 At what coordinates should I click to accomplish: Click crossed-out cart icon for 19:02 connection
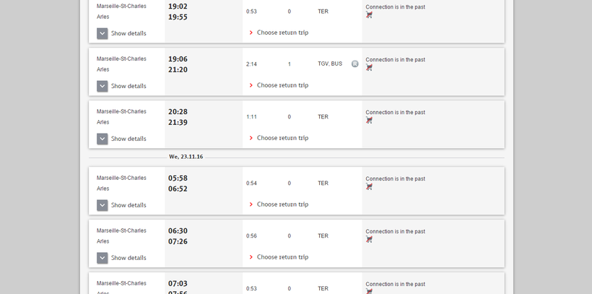(369, 15)
